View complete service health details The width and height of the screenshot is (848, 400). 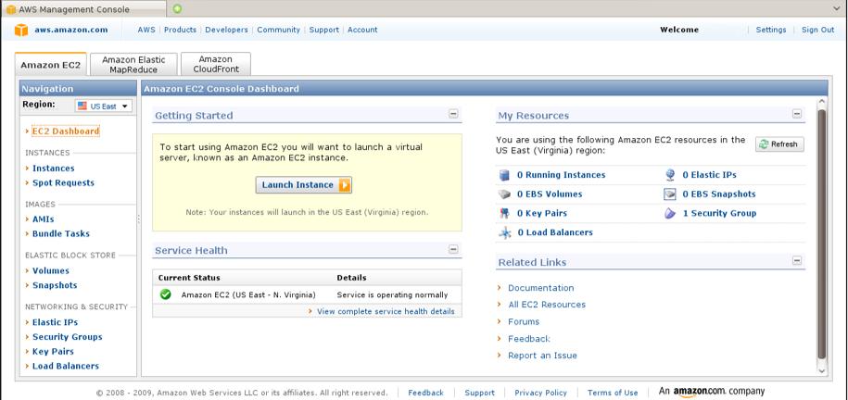386,311
